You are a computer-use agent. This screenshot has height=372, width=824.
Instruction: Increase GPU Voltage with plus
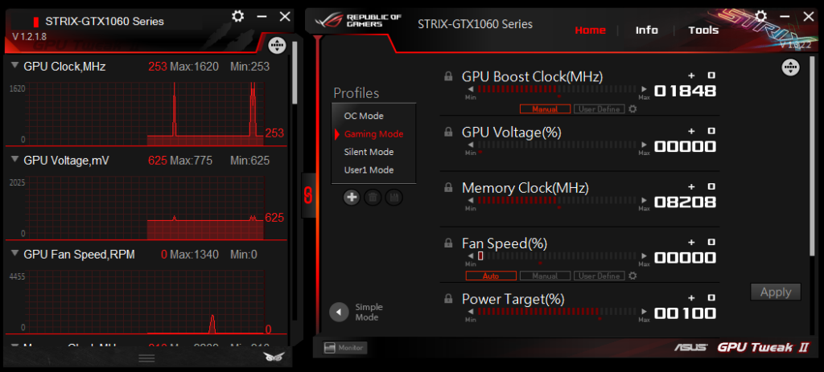tap(691, 131)
